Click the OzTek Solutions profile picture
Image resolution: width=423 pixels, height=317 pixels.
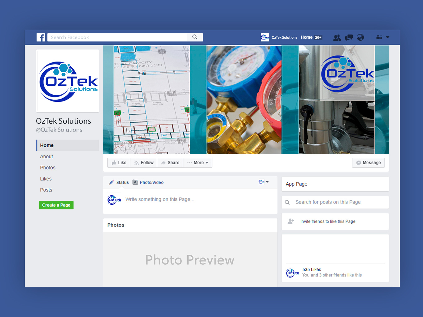pyautogui.click(x=68, y=80)
